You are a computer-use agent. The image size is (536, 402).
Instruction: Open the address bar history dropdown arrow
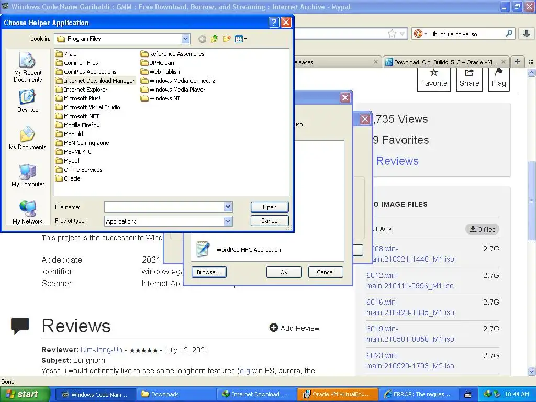point(403,33)
